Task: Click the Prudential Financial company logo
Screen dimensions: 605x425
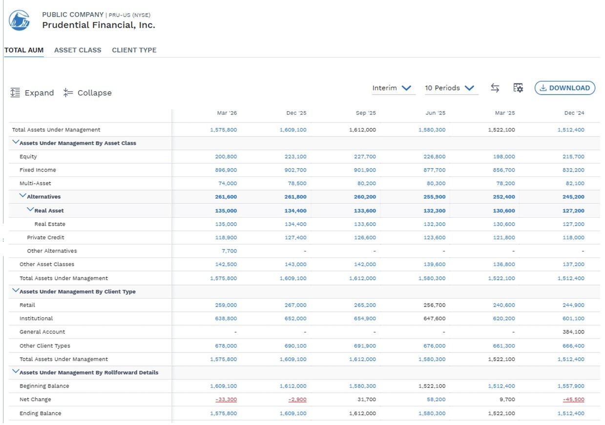Action: (19, 20)
